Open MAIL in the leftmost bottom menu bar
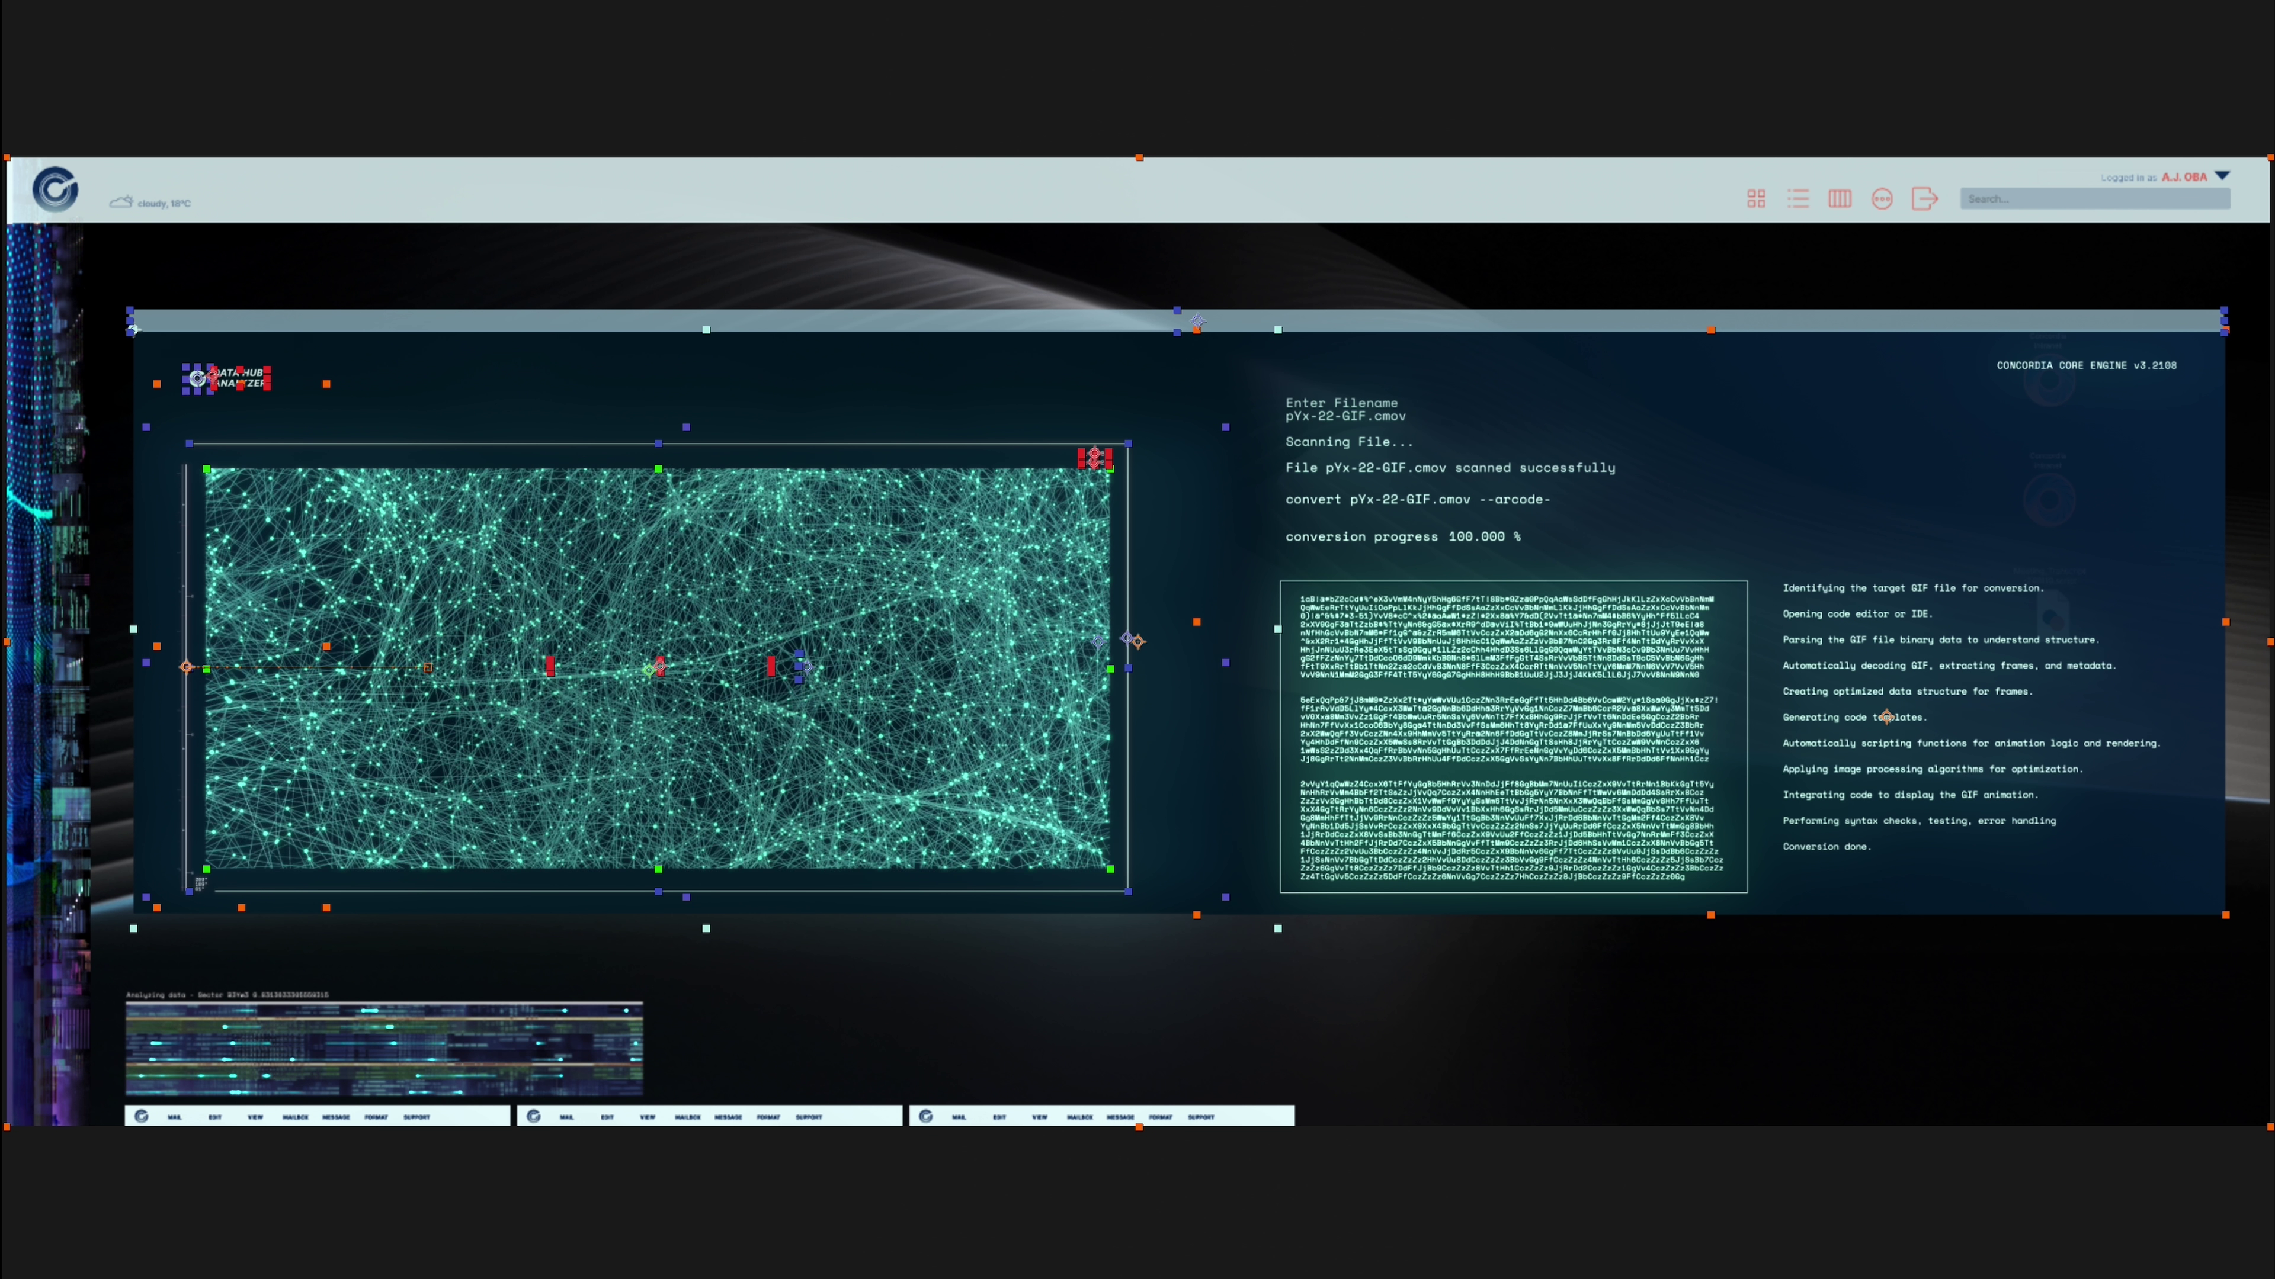Image resolution: width=2275 pixels, height=1279 pixels. tap(174, 1117)
